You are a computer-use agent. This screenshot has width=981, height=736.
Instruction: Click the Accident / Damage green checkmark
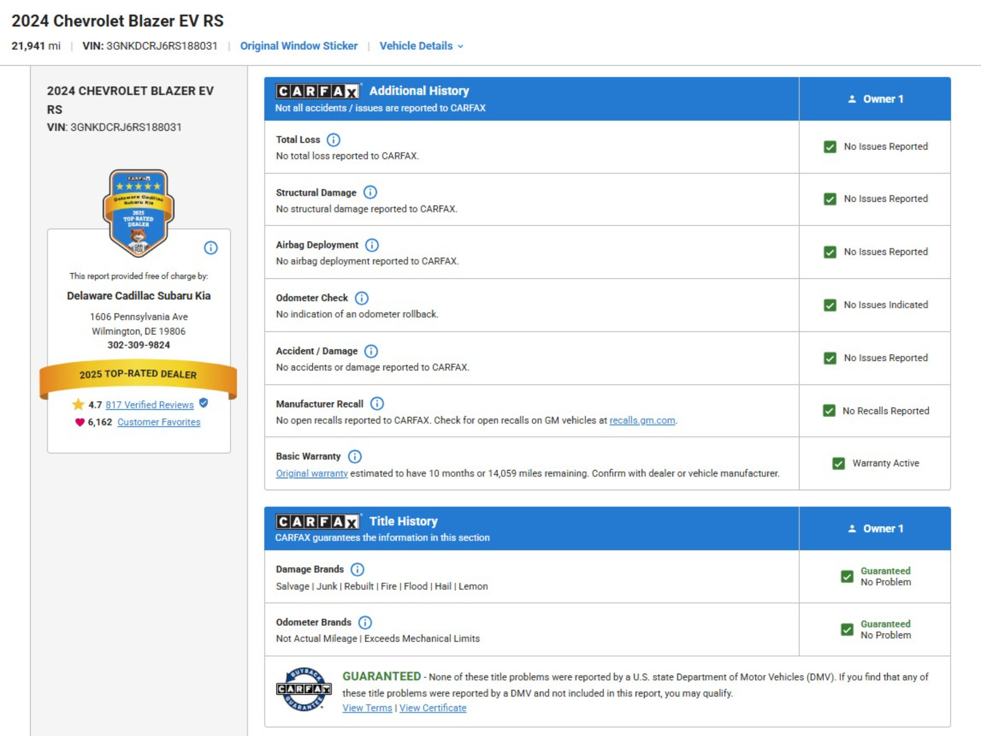click(830, 358)
